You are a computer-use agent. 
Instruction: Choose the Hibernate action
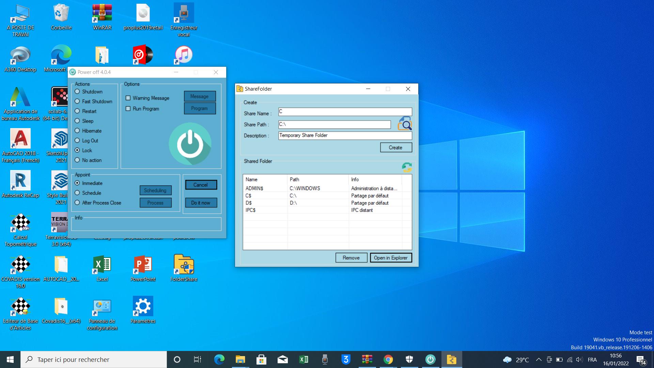(77, 131)
